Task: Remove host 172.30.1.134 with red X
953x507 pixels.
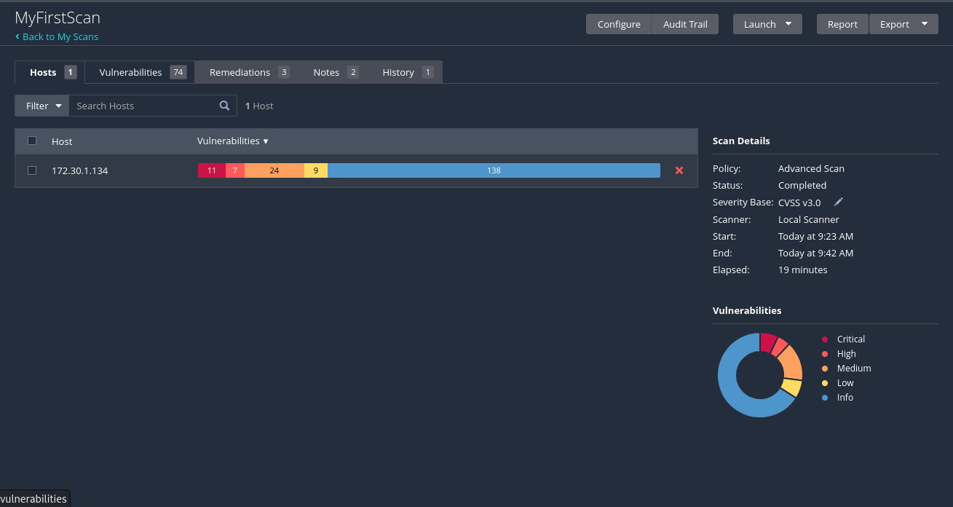Action: 679,170
